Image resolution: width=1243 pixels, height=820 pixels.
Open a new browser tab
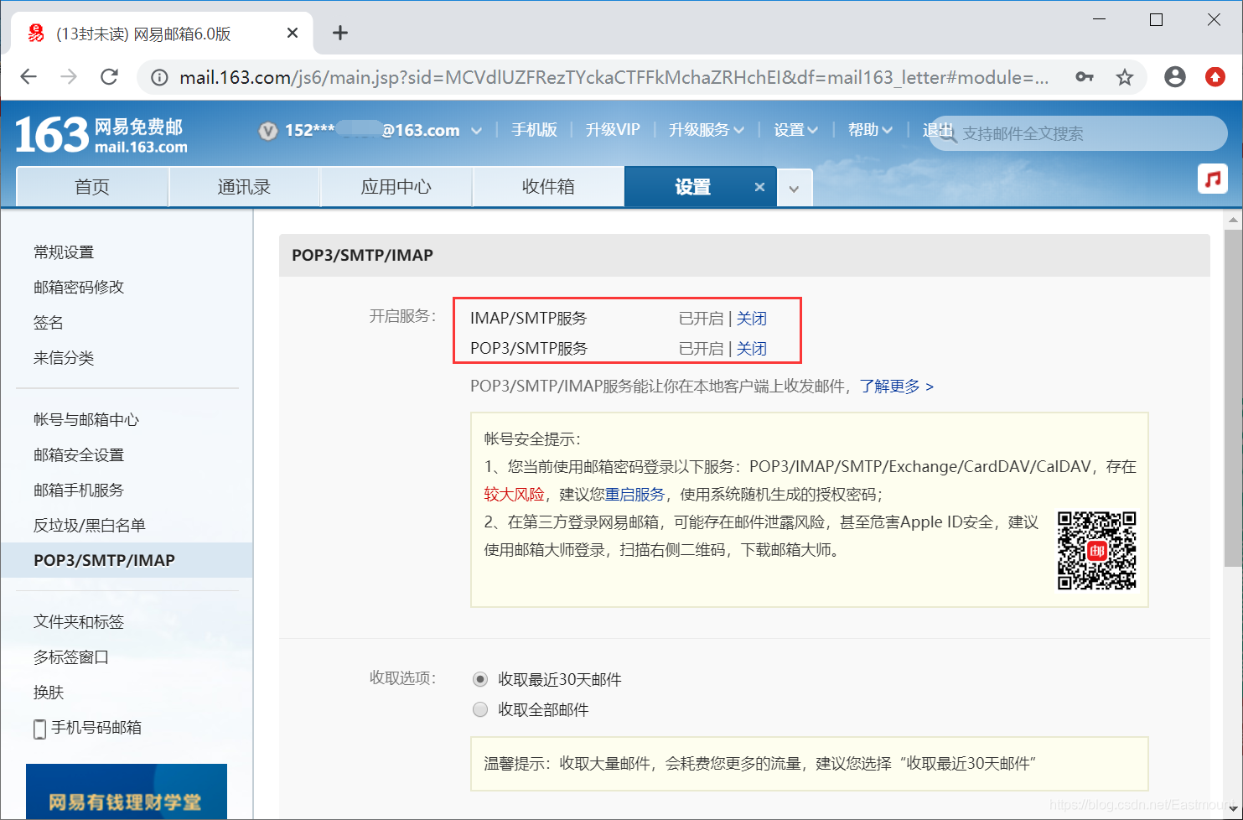click(339, 33)
